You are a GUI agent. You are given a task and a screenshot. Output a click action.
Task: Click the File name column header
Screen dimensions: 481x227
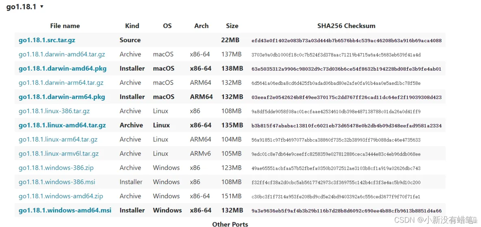[65, 26]
